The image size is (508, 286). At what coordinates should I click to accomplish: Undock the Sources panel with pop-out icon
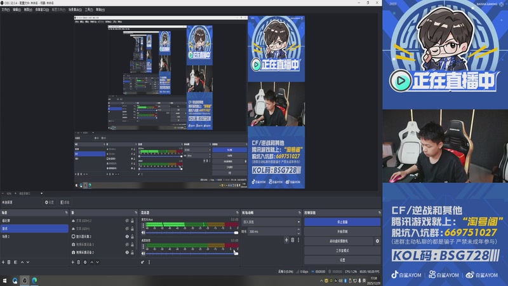(136, 213)
